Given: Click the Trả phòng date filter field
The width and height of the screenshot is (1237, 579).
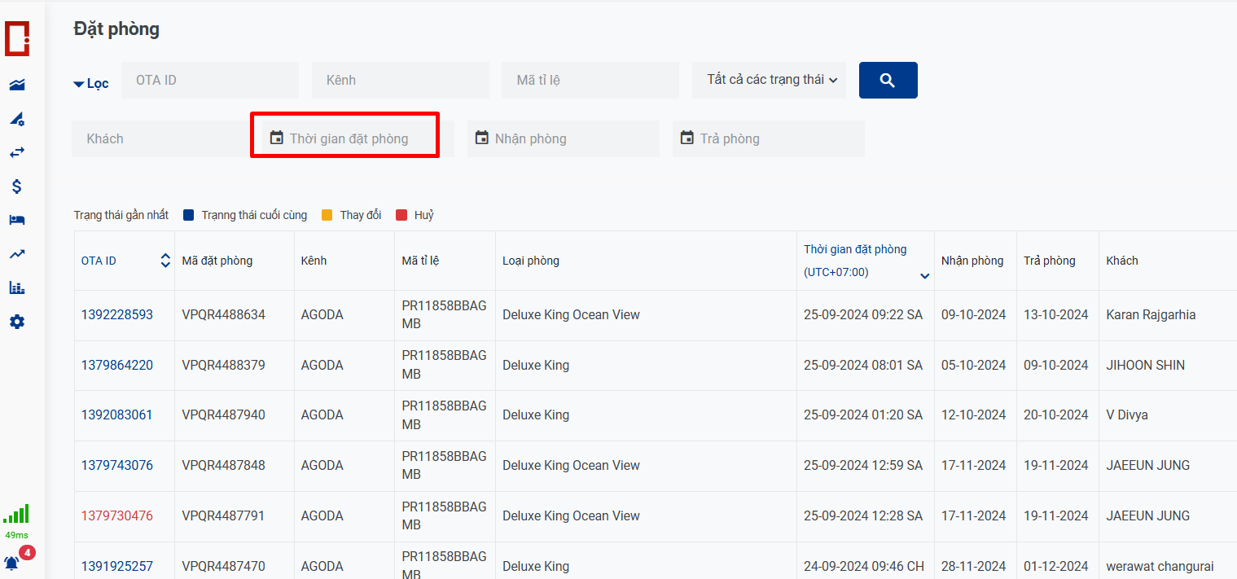Looking at the screenshot, I should tap(768, 138).
